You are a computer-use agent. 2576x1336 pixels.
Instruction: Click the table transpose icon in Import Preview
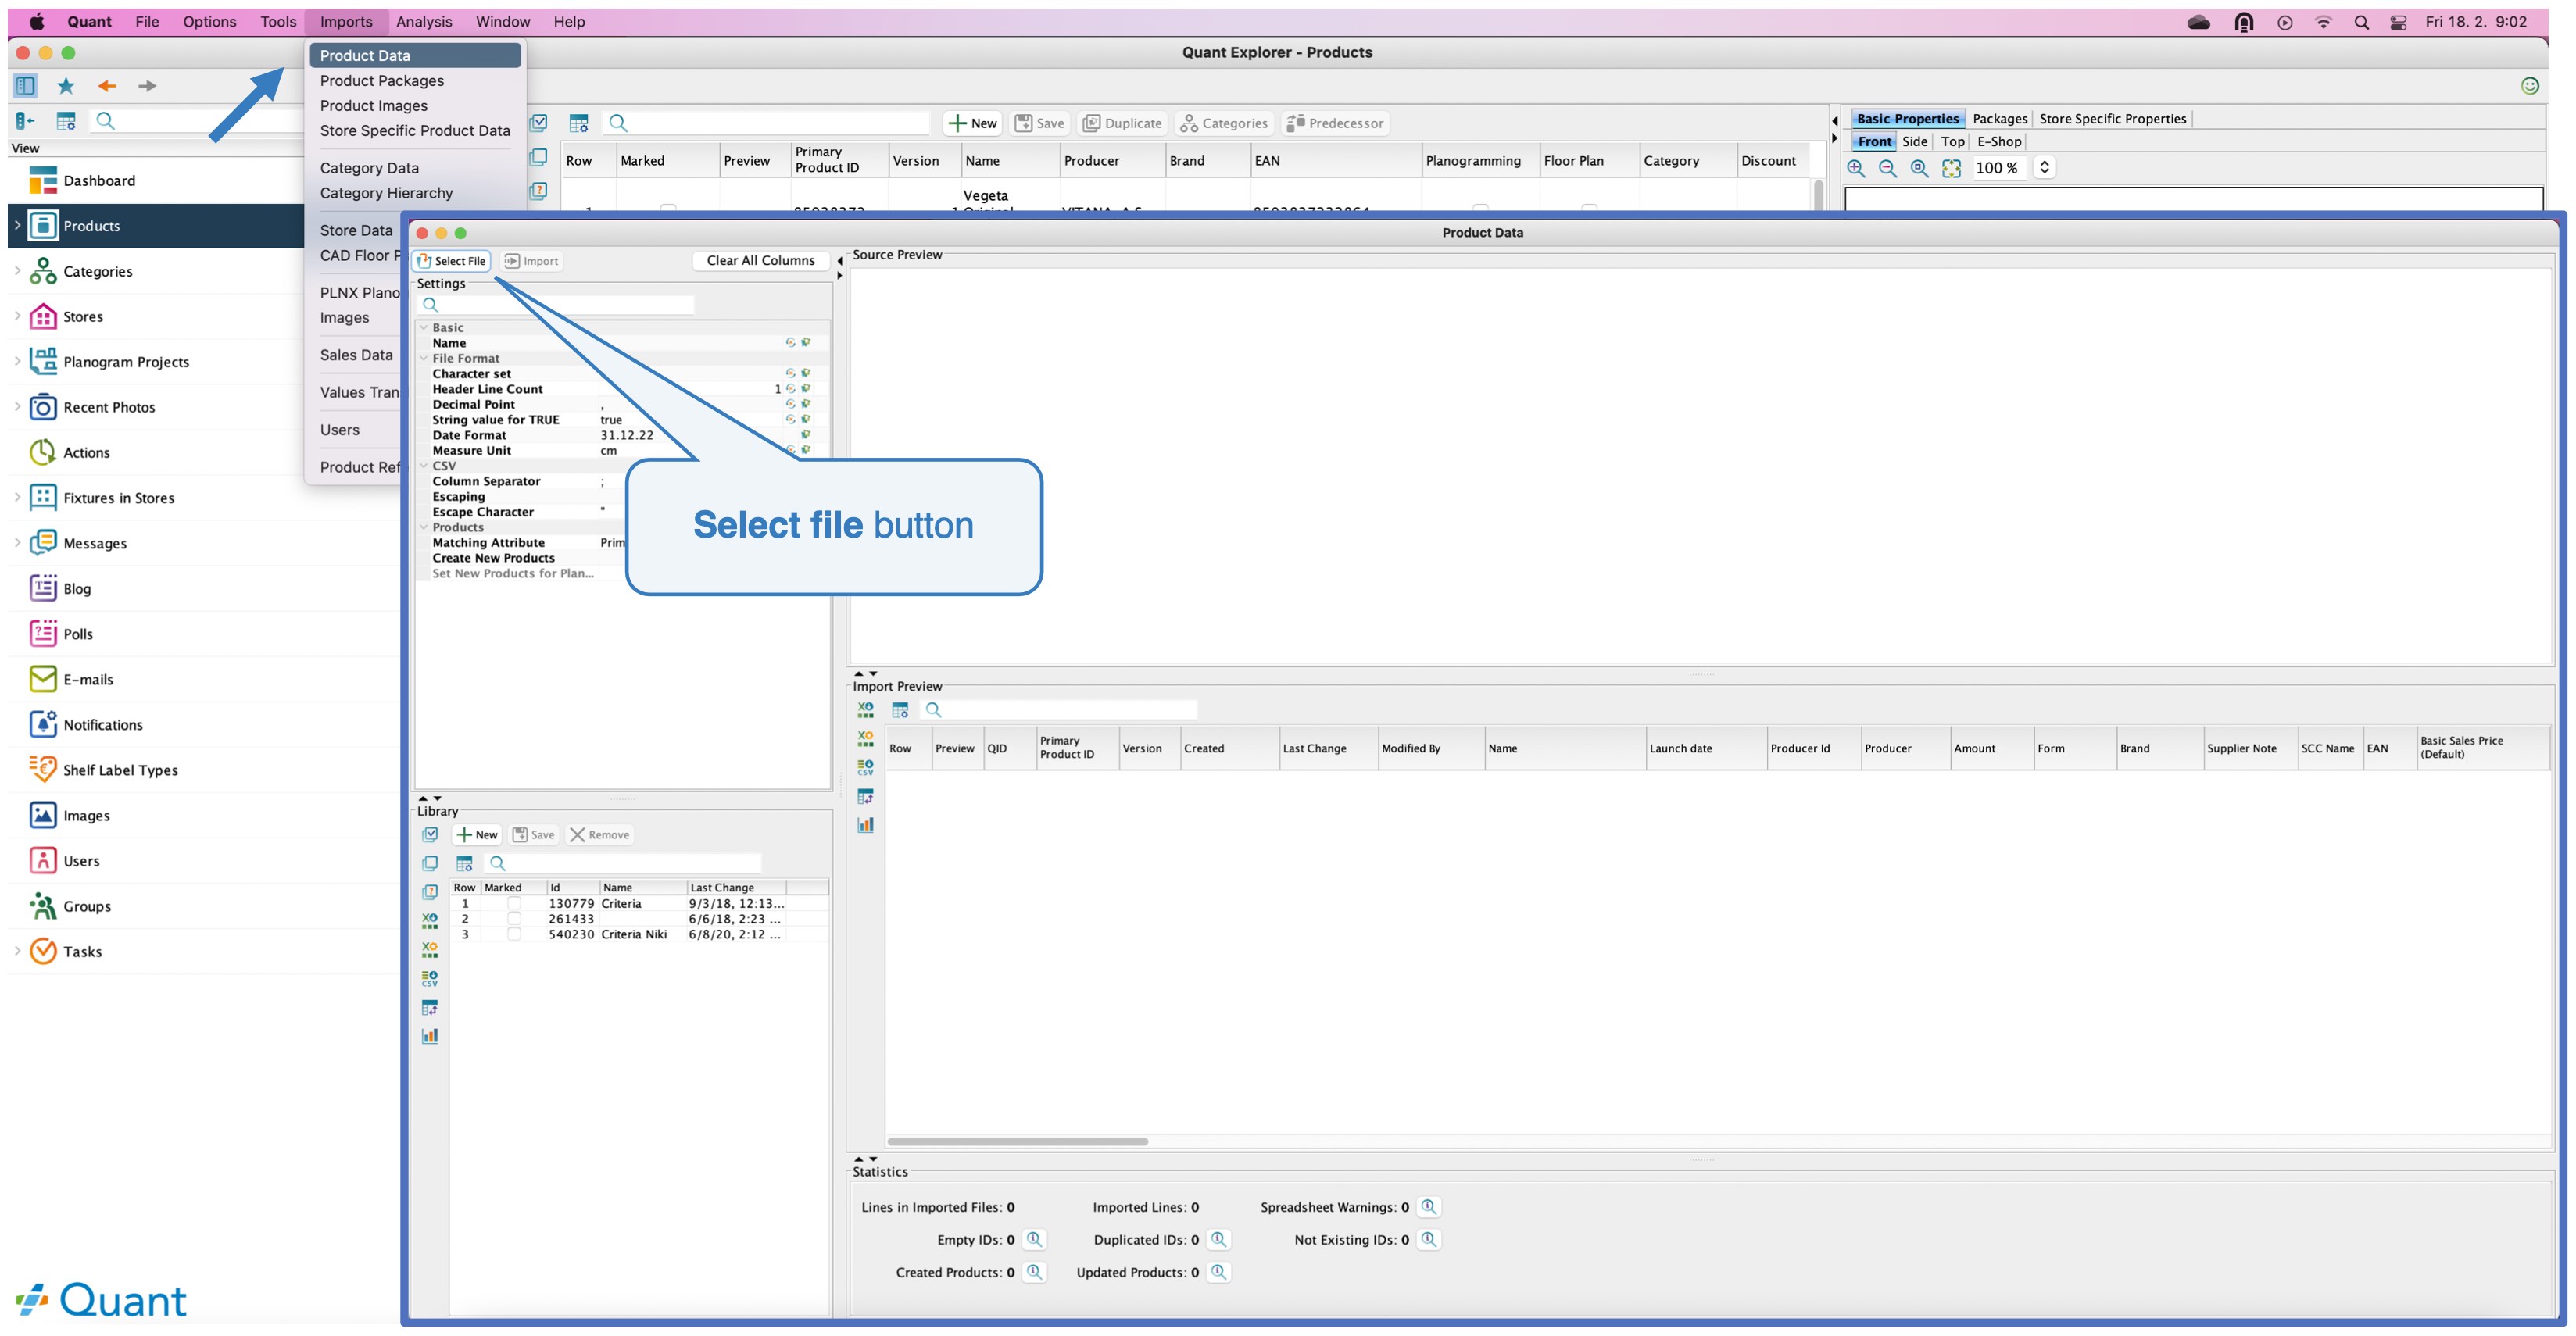tap(865, 796)
